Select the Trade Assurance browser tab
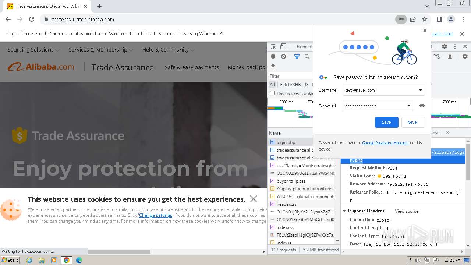The height and width of the screenshot is (265, 471). click(47, 6)
